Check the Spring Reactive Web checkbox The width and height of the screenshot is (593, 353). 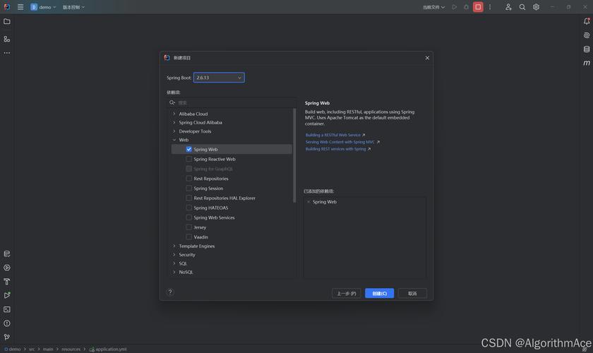188,159
